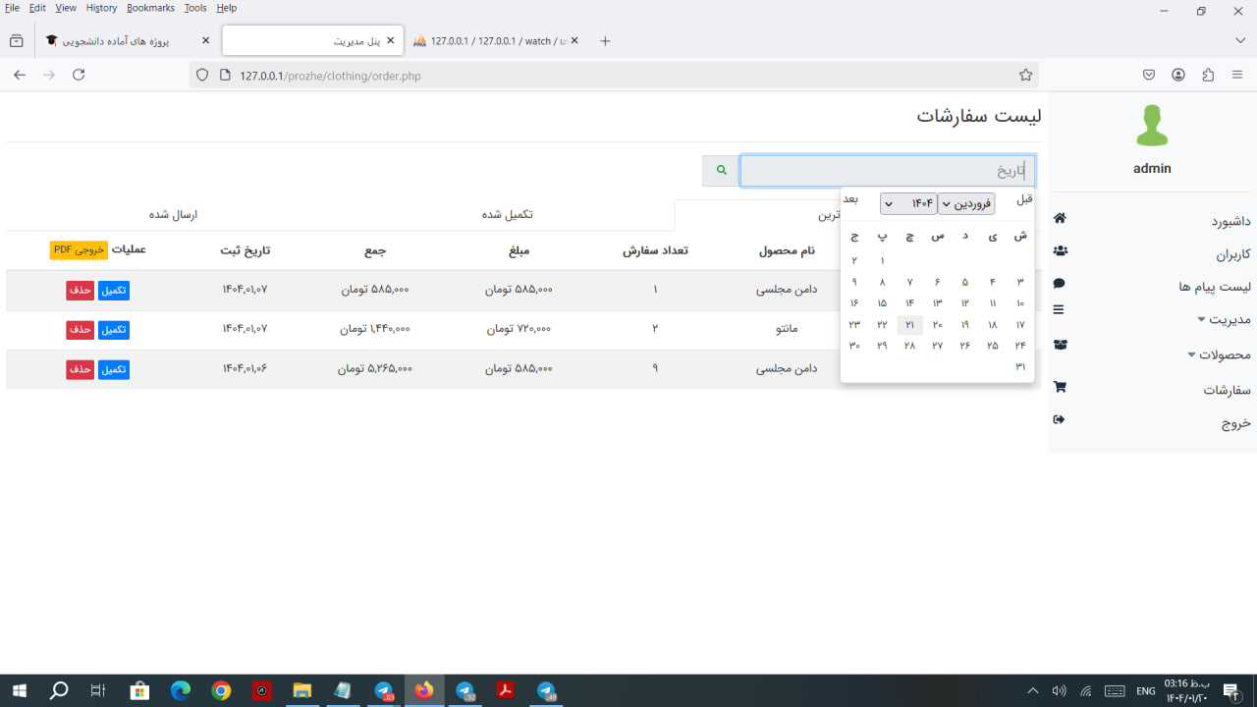1257x707 pixels.
Task: Open the Firefox application menu hamburger
Action: point(1237,75)
